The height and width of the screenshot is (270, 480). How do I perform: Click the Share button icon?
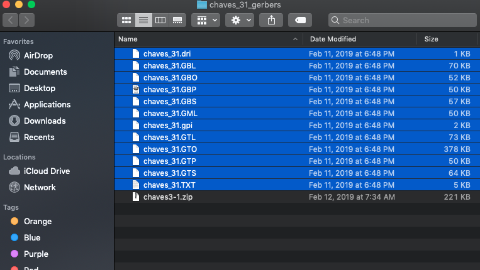271,20
